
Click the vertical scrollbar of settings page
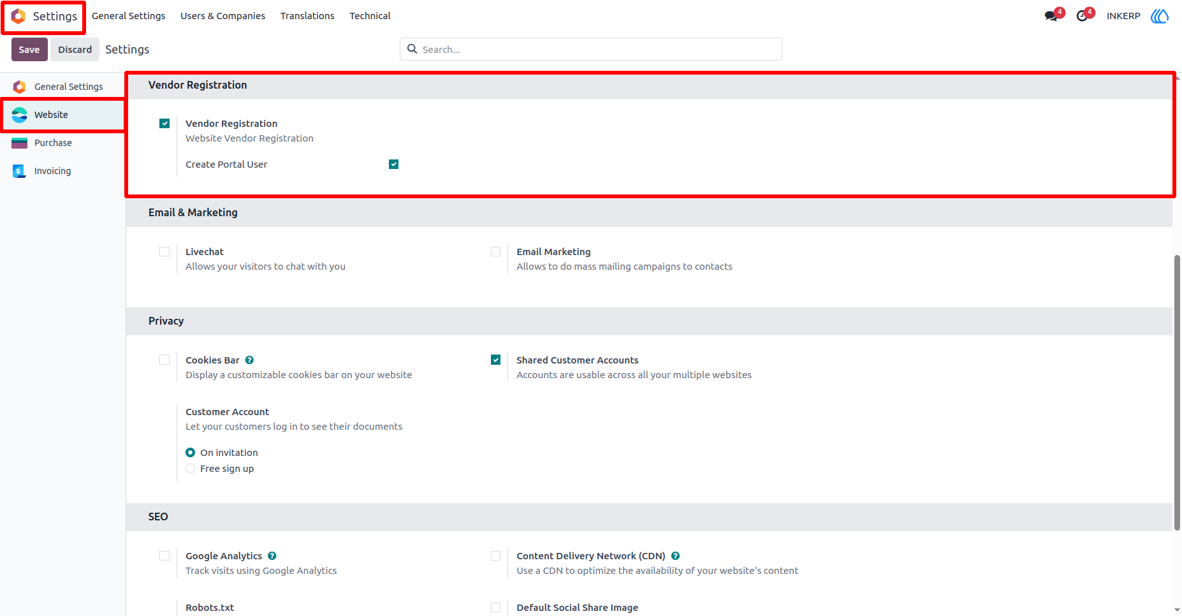(x=1177, y=393)
